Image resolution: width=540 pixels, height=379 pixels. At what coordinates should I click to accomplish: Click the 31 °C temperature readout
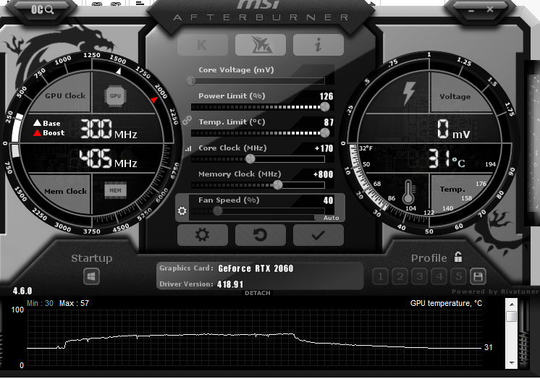point(447,159)
